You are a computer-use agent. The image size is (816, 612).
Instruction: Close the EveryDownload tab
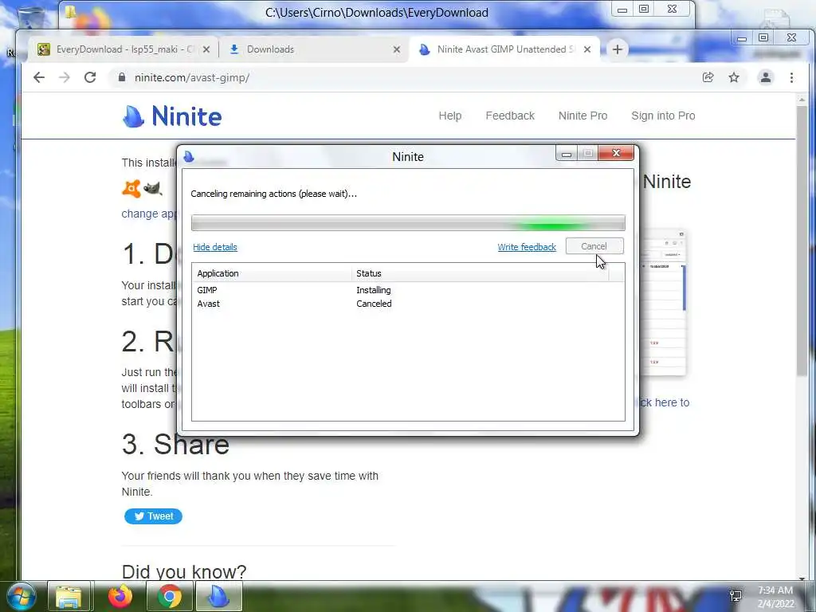click(x=206, y=49)
